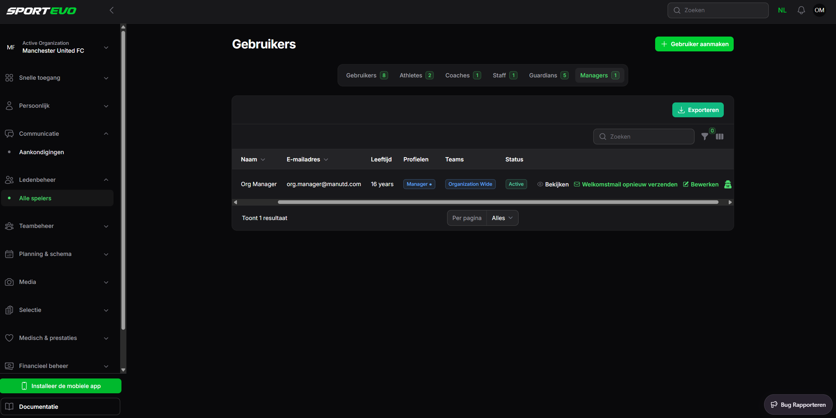Expand the Active Organization dropdown
The image size is (836, 418).
[106, 47]
